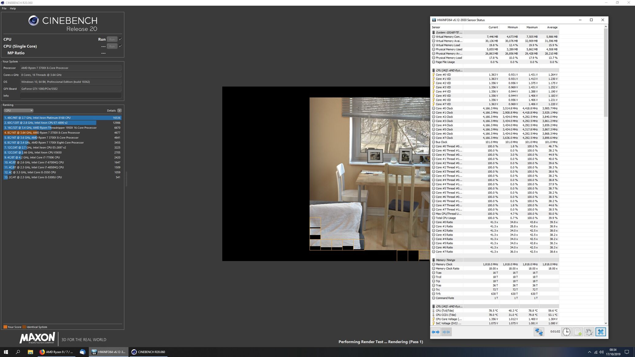This screenshot has width=635, height=357.
Task: Open Windows taskbar search
Action: 18,352
